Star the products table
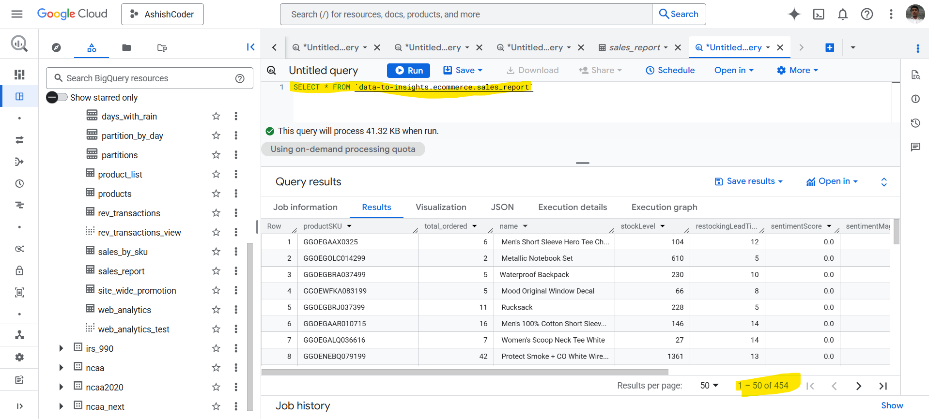Screen dimensions: 929x419 point(216,194)
